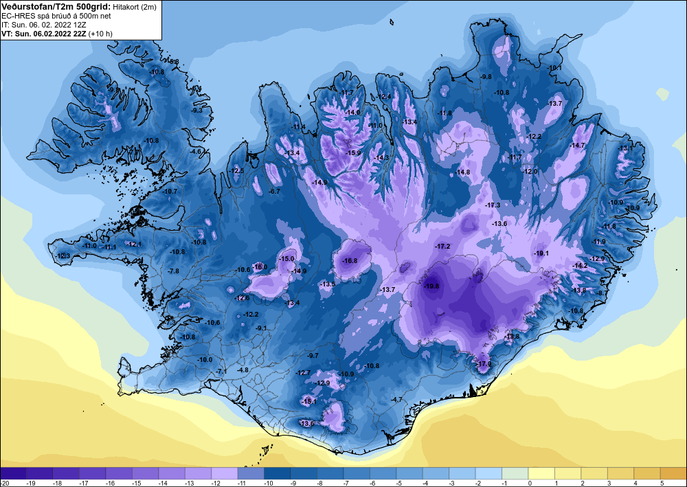Click the -10.7 temperature label
The height and width of the screenshot is (487, 687).
coord(170,192)
